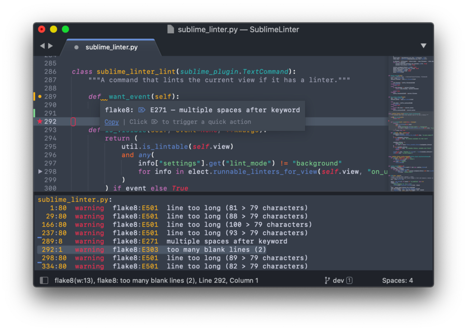Click the file icon in the title bar
467x331 pixels.
170,30
